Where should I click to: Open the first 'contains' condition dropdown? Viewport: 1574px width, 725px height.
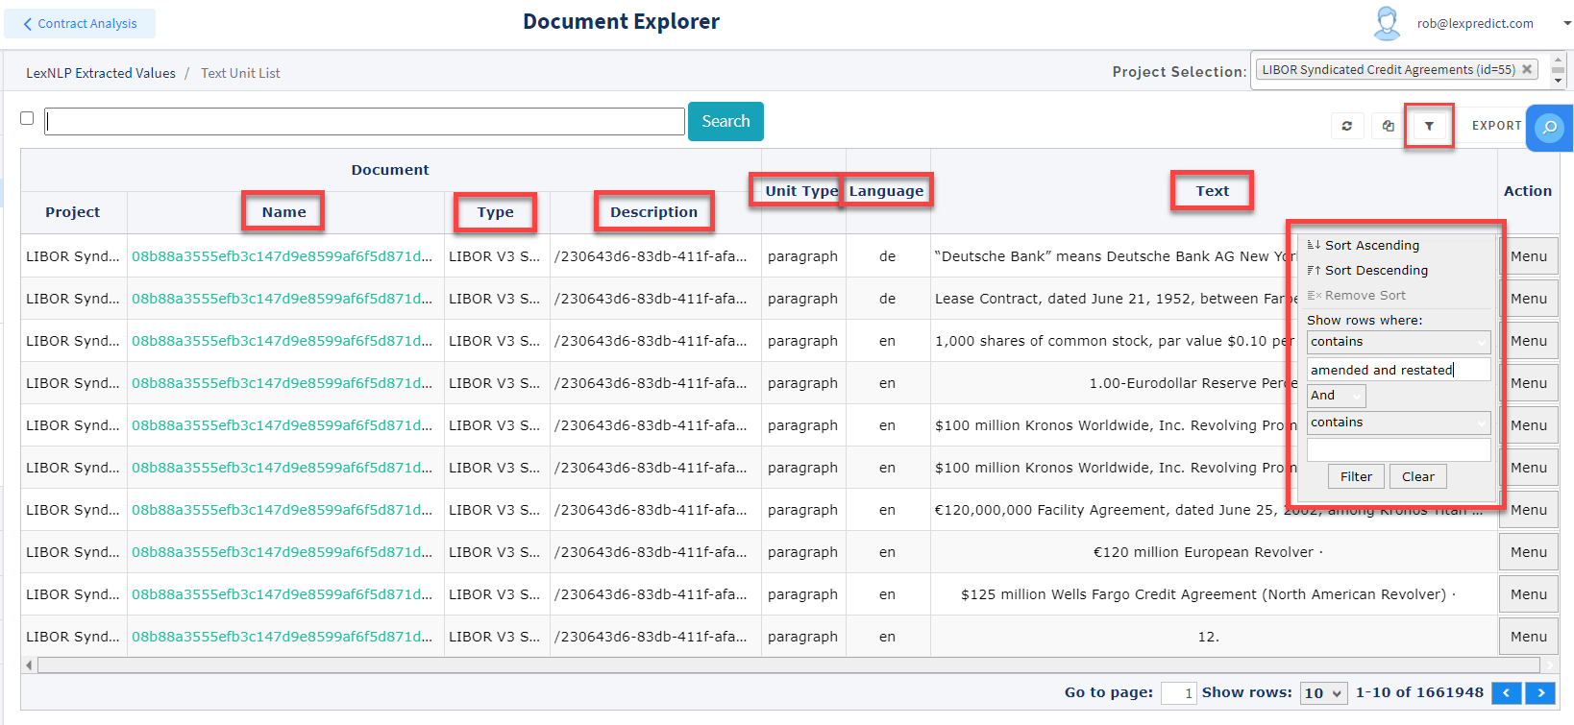[x=1398, y=342]
